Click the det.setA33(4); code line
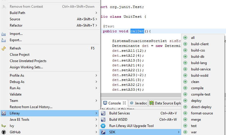226x135 pixels. click(x=128, y=90)
